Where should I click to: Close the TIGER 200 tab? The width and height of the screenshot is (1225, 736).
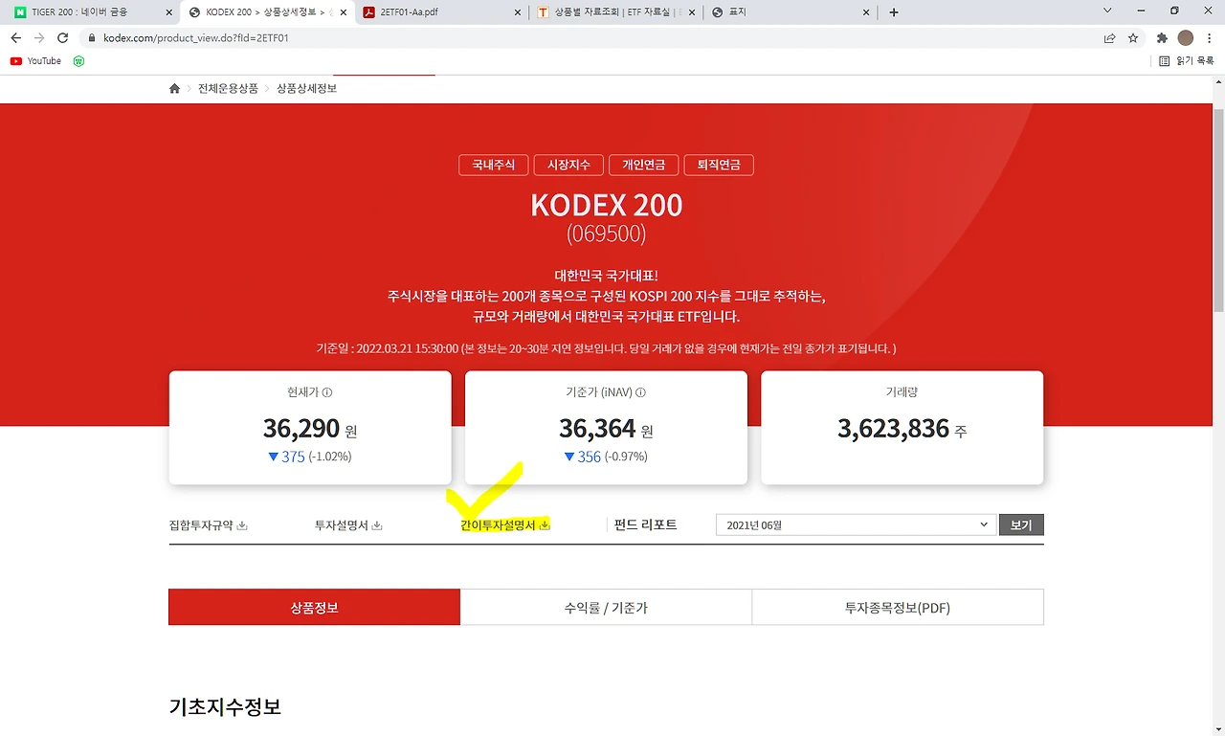tap(168, 12)
